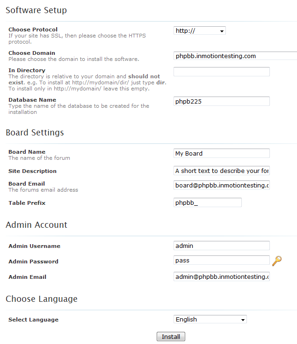Click the Select Language label
The height and width of the screenshot is (344, 297).
[33, 320]
